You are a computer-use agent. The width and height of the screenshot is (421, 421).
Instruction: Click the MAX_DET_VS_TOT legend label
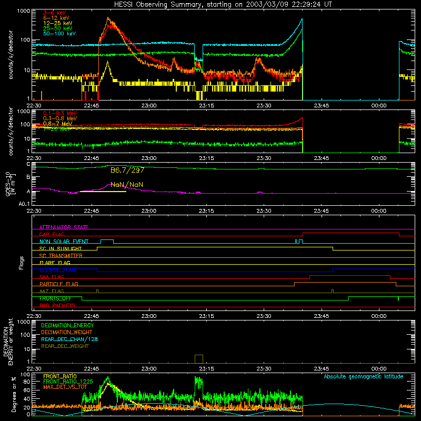[x=65, y=387]
